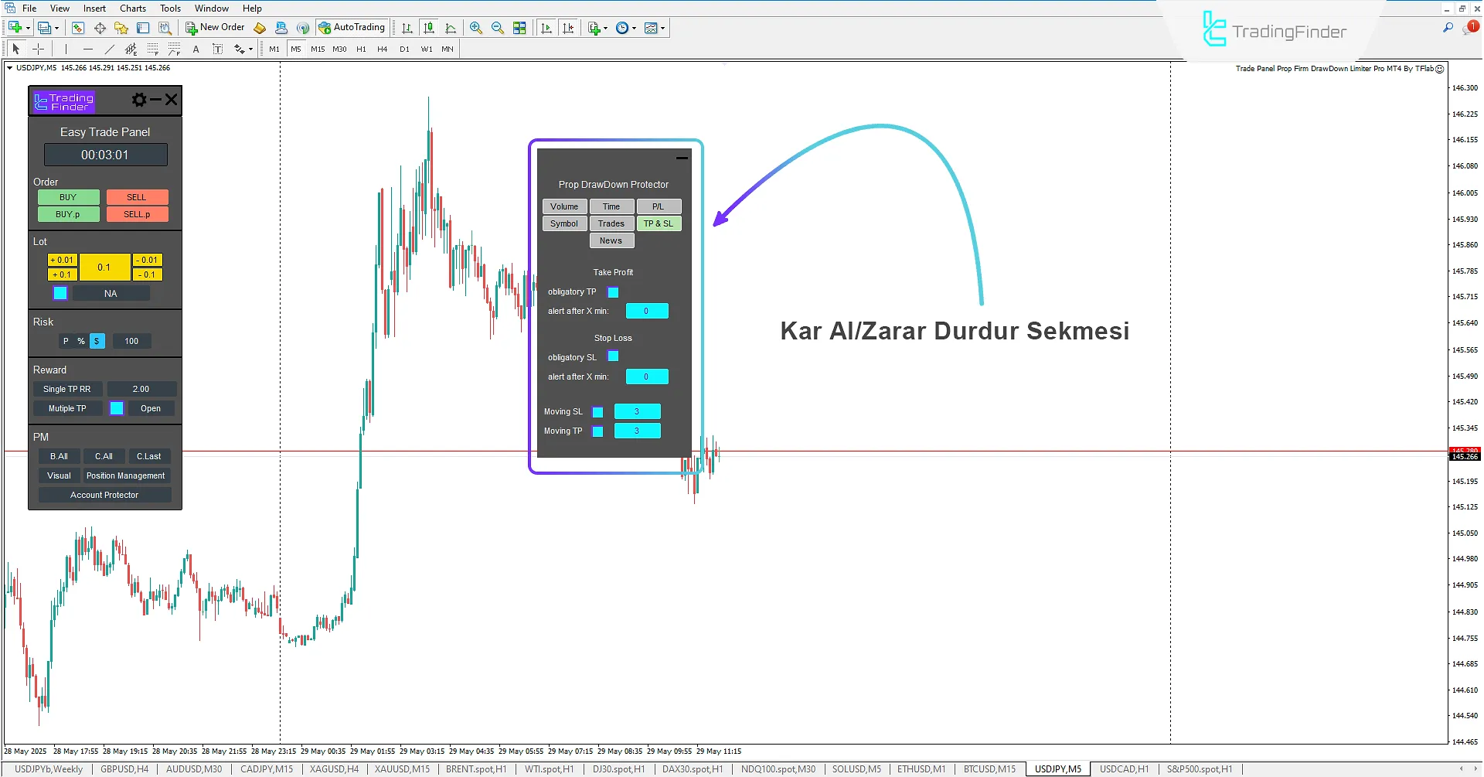Image resolution: width=1484 pixels, height=777 pixels.
Task: Expand the arrow objects dropdown
Action: coord(250,49)
